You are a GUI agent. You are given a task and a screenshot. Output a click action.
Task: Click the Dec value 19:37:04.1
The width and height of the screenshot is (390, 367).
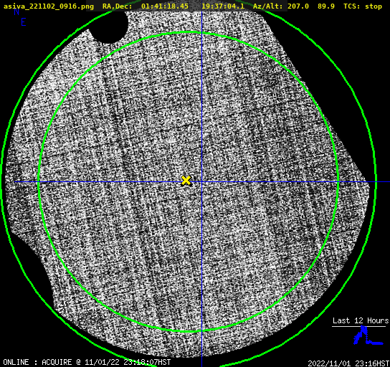point(223,6)
